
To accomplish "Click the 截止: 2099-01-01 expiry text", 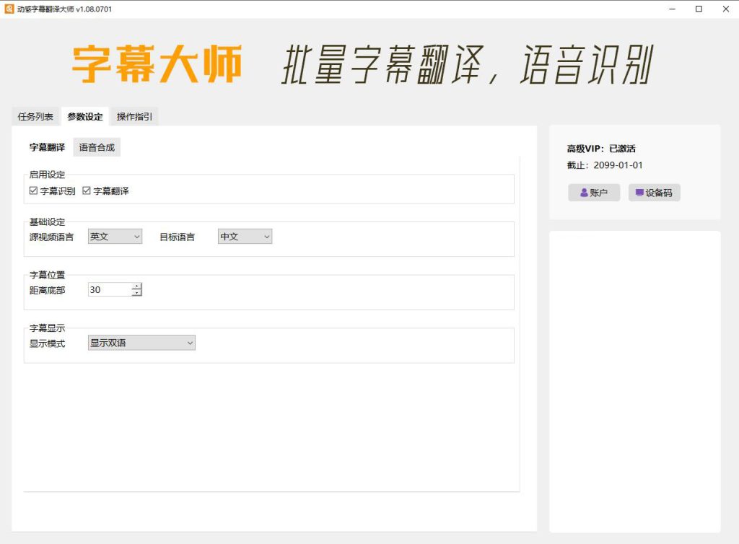I will click(605, 165).
